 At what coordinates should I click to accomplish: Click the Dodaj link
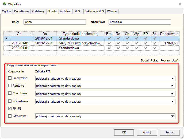point(145,60)
